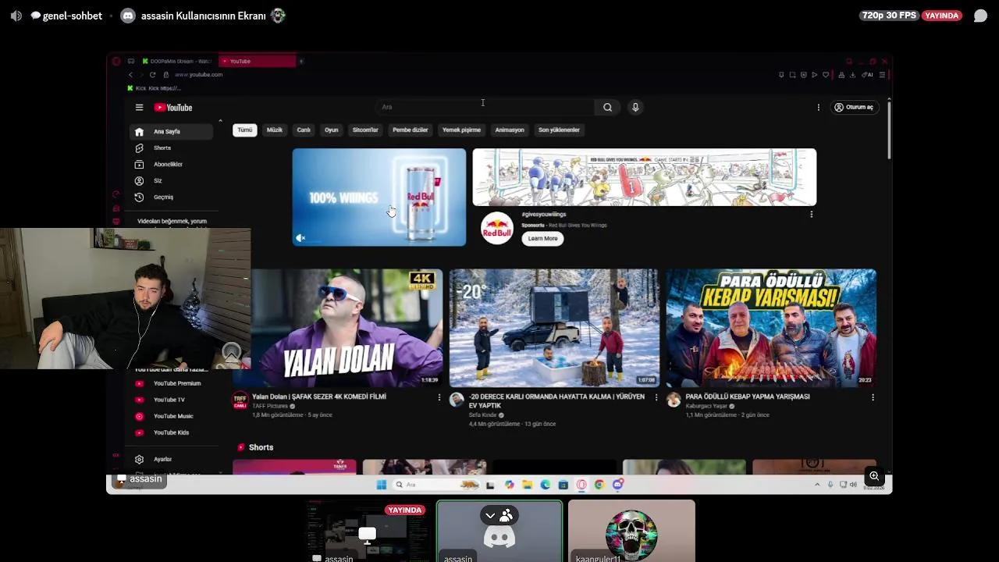Image resolution: width=999 pixels, height=562 pixels.
Task: Open more options for Yalan Dolan video
Action: coord(439,397)
